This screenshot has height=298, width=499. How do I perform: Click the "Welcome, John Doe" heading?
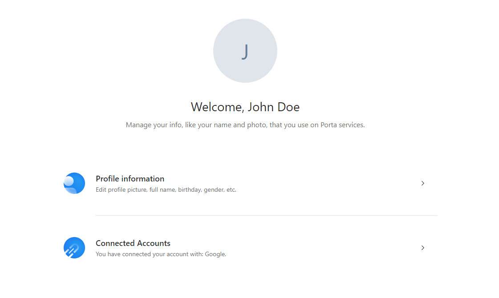pyautogui.click(x=245, y=107)
